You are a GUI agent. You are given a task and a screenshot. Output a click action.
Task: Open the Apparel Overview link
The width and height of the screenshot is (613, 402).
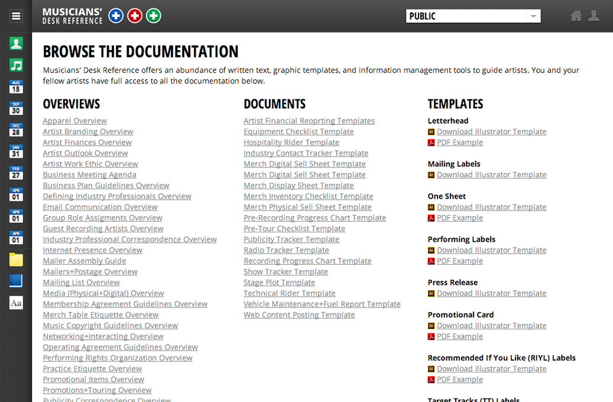click(x=74, y=121)
